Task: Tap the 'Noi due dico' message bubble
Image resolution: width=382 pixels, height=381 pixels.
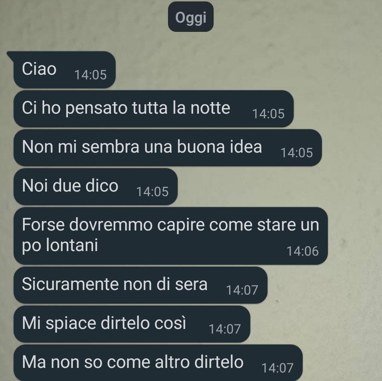Action: click(95, 187)
